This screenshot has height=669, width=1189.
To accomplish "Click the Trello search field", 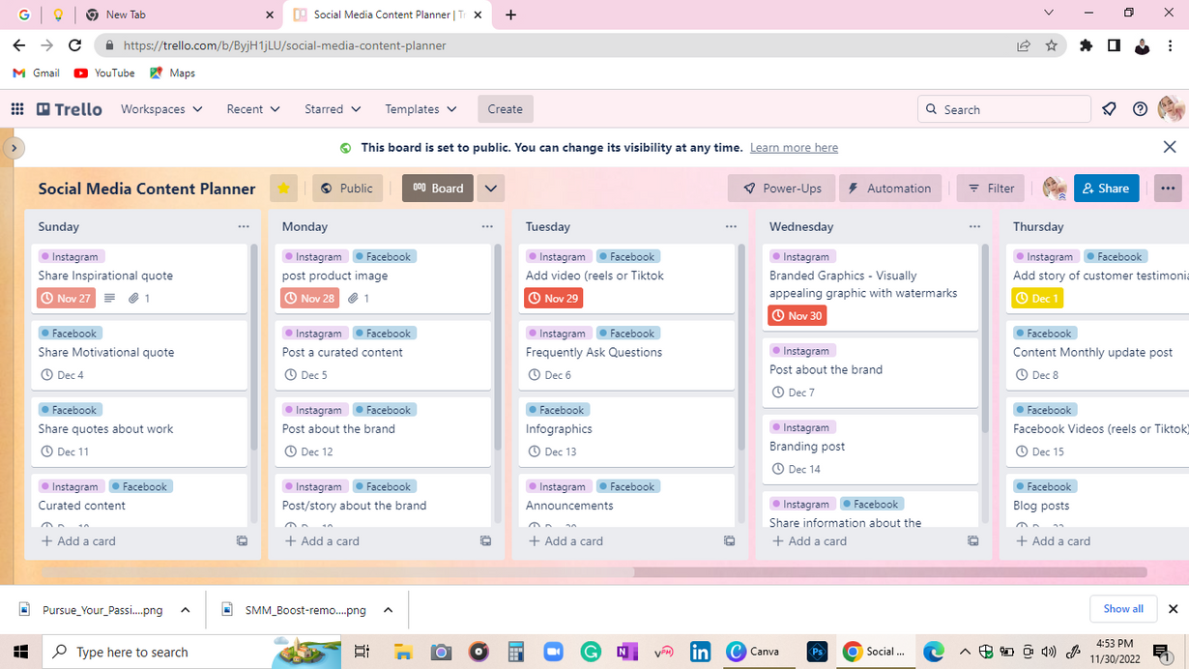I will coord(1005,109).
